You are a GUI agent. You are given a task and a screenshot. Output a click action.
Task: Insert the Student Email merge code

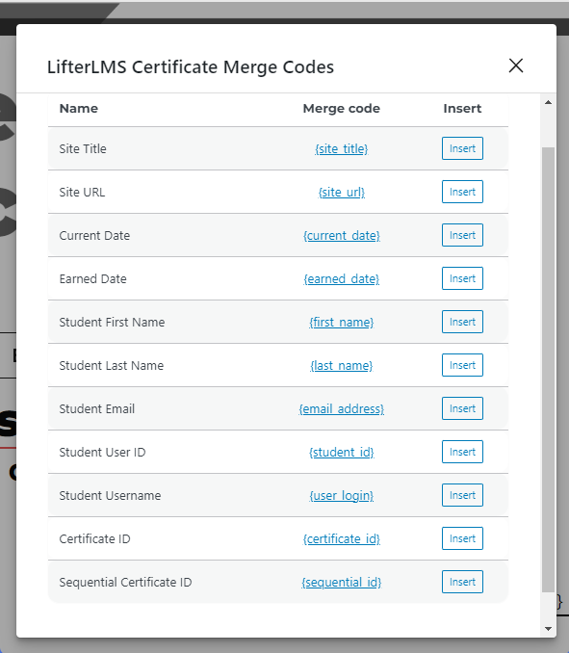tap(462, 408)
